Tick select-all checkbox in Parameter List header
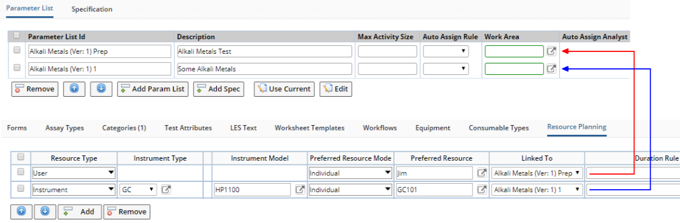This screenshot has width=680, height=223. pyautogui.click(x=18, y=36)
